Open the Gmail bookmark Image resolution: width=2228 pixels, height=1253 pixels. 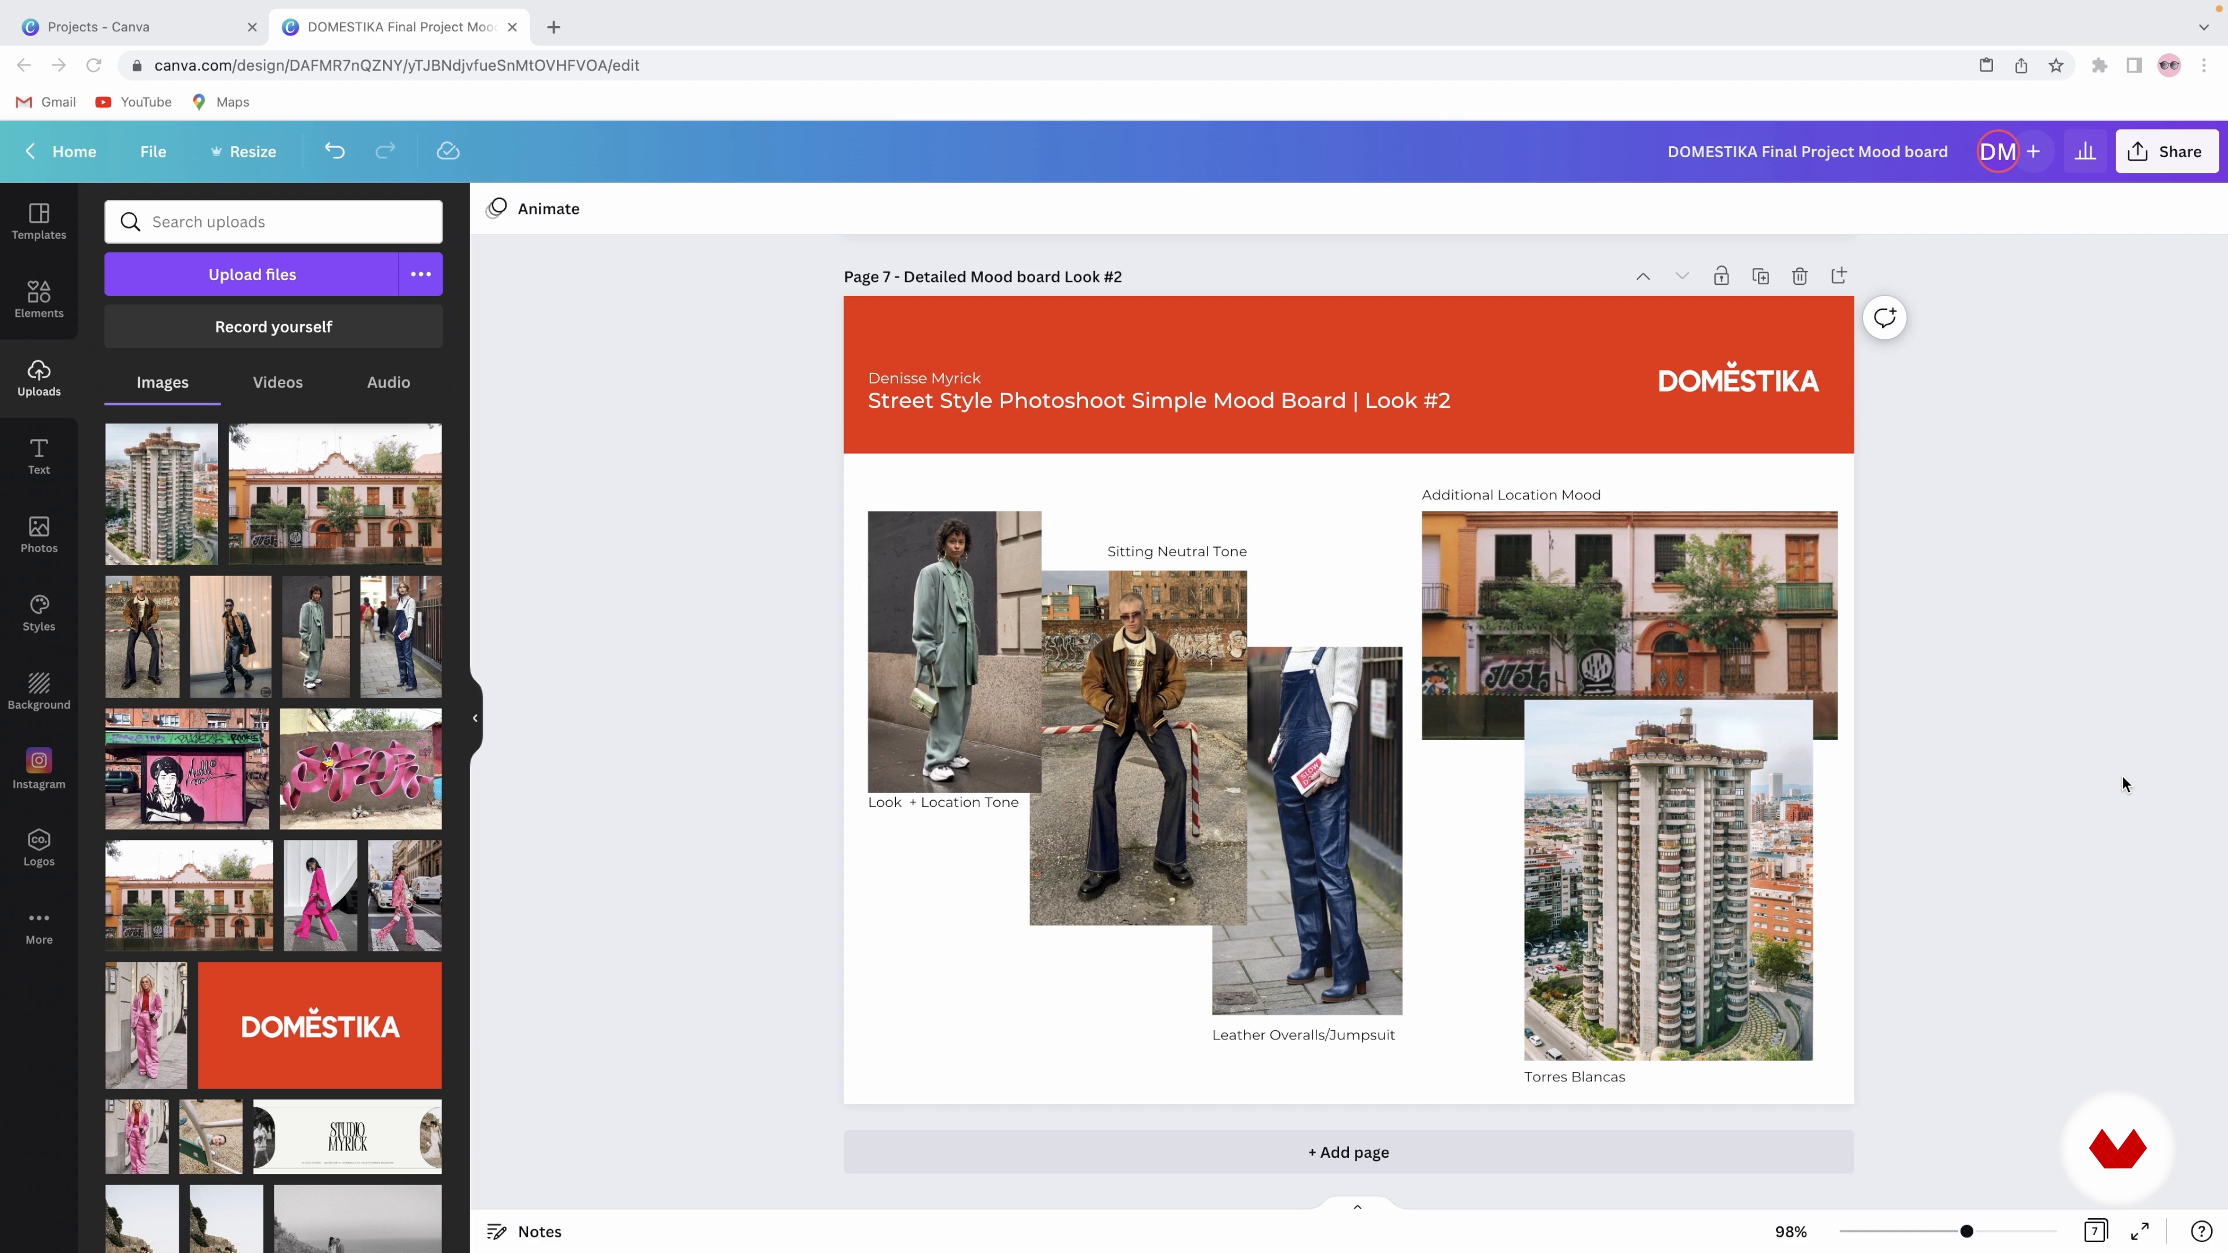tap(46, 102)
